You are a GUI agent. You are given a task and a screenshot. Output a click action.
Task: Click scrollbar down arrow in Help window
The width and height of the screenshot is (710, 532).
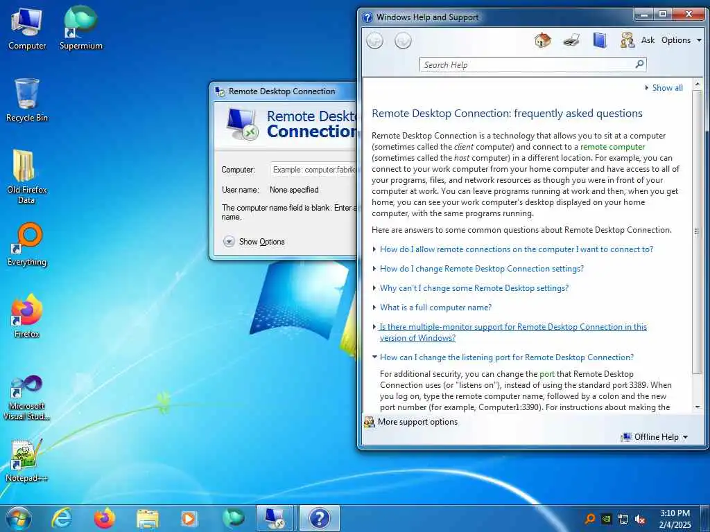(698, 407)
